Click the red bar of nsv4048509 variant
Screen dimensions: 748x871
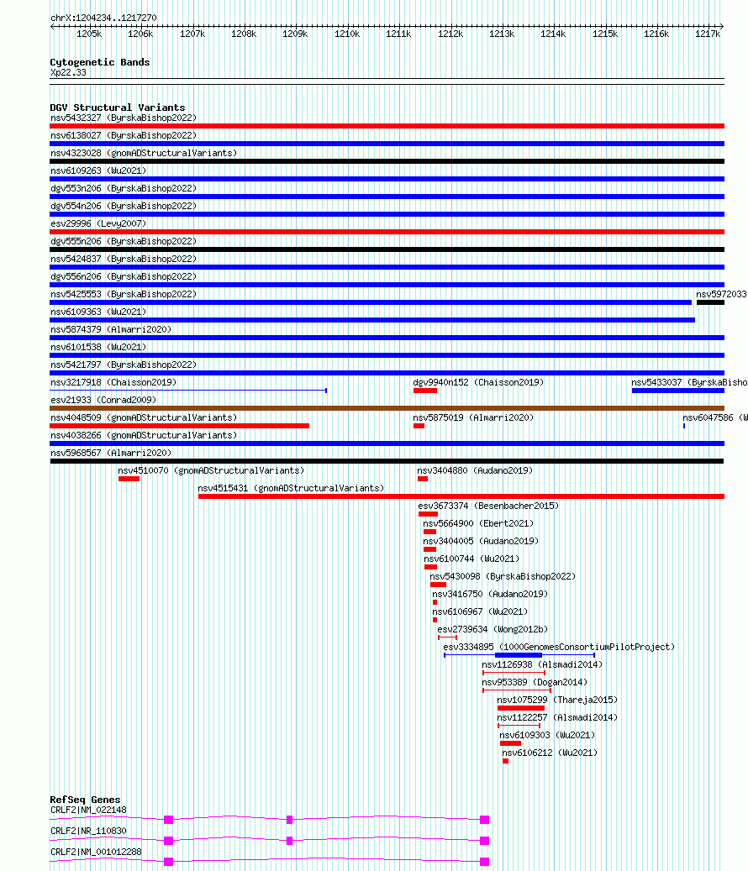point(180,426)
